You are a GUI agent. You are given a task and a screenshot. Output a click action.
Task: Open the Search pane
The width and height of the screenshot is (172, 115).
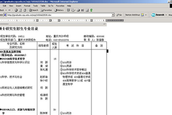click(34, 10)
